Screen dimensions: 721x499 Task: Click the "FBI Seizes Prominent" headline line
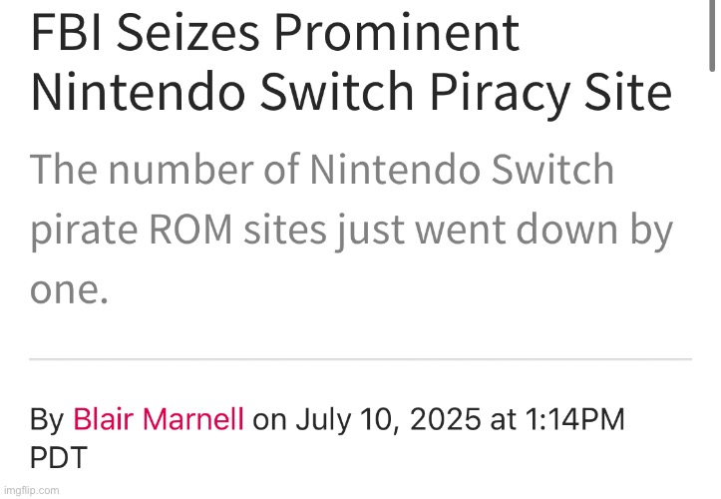[275, 33]
